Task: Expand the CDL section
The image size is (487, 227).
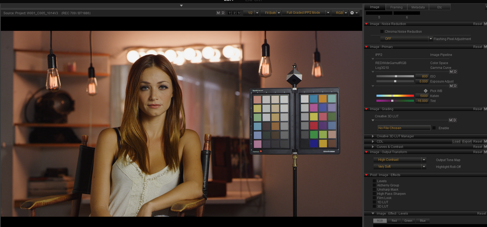Action: coord(373,141)
